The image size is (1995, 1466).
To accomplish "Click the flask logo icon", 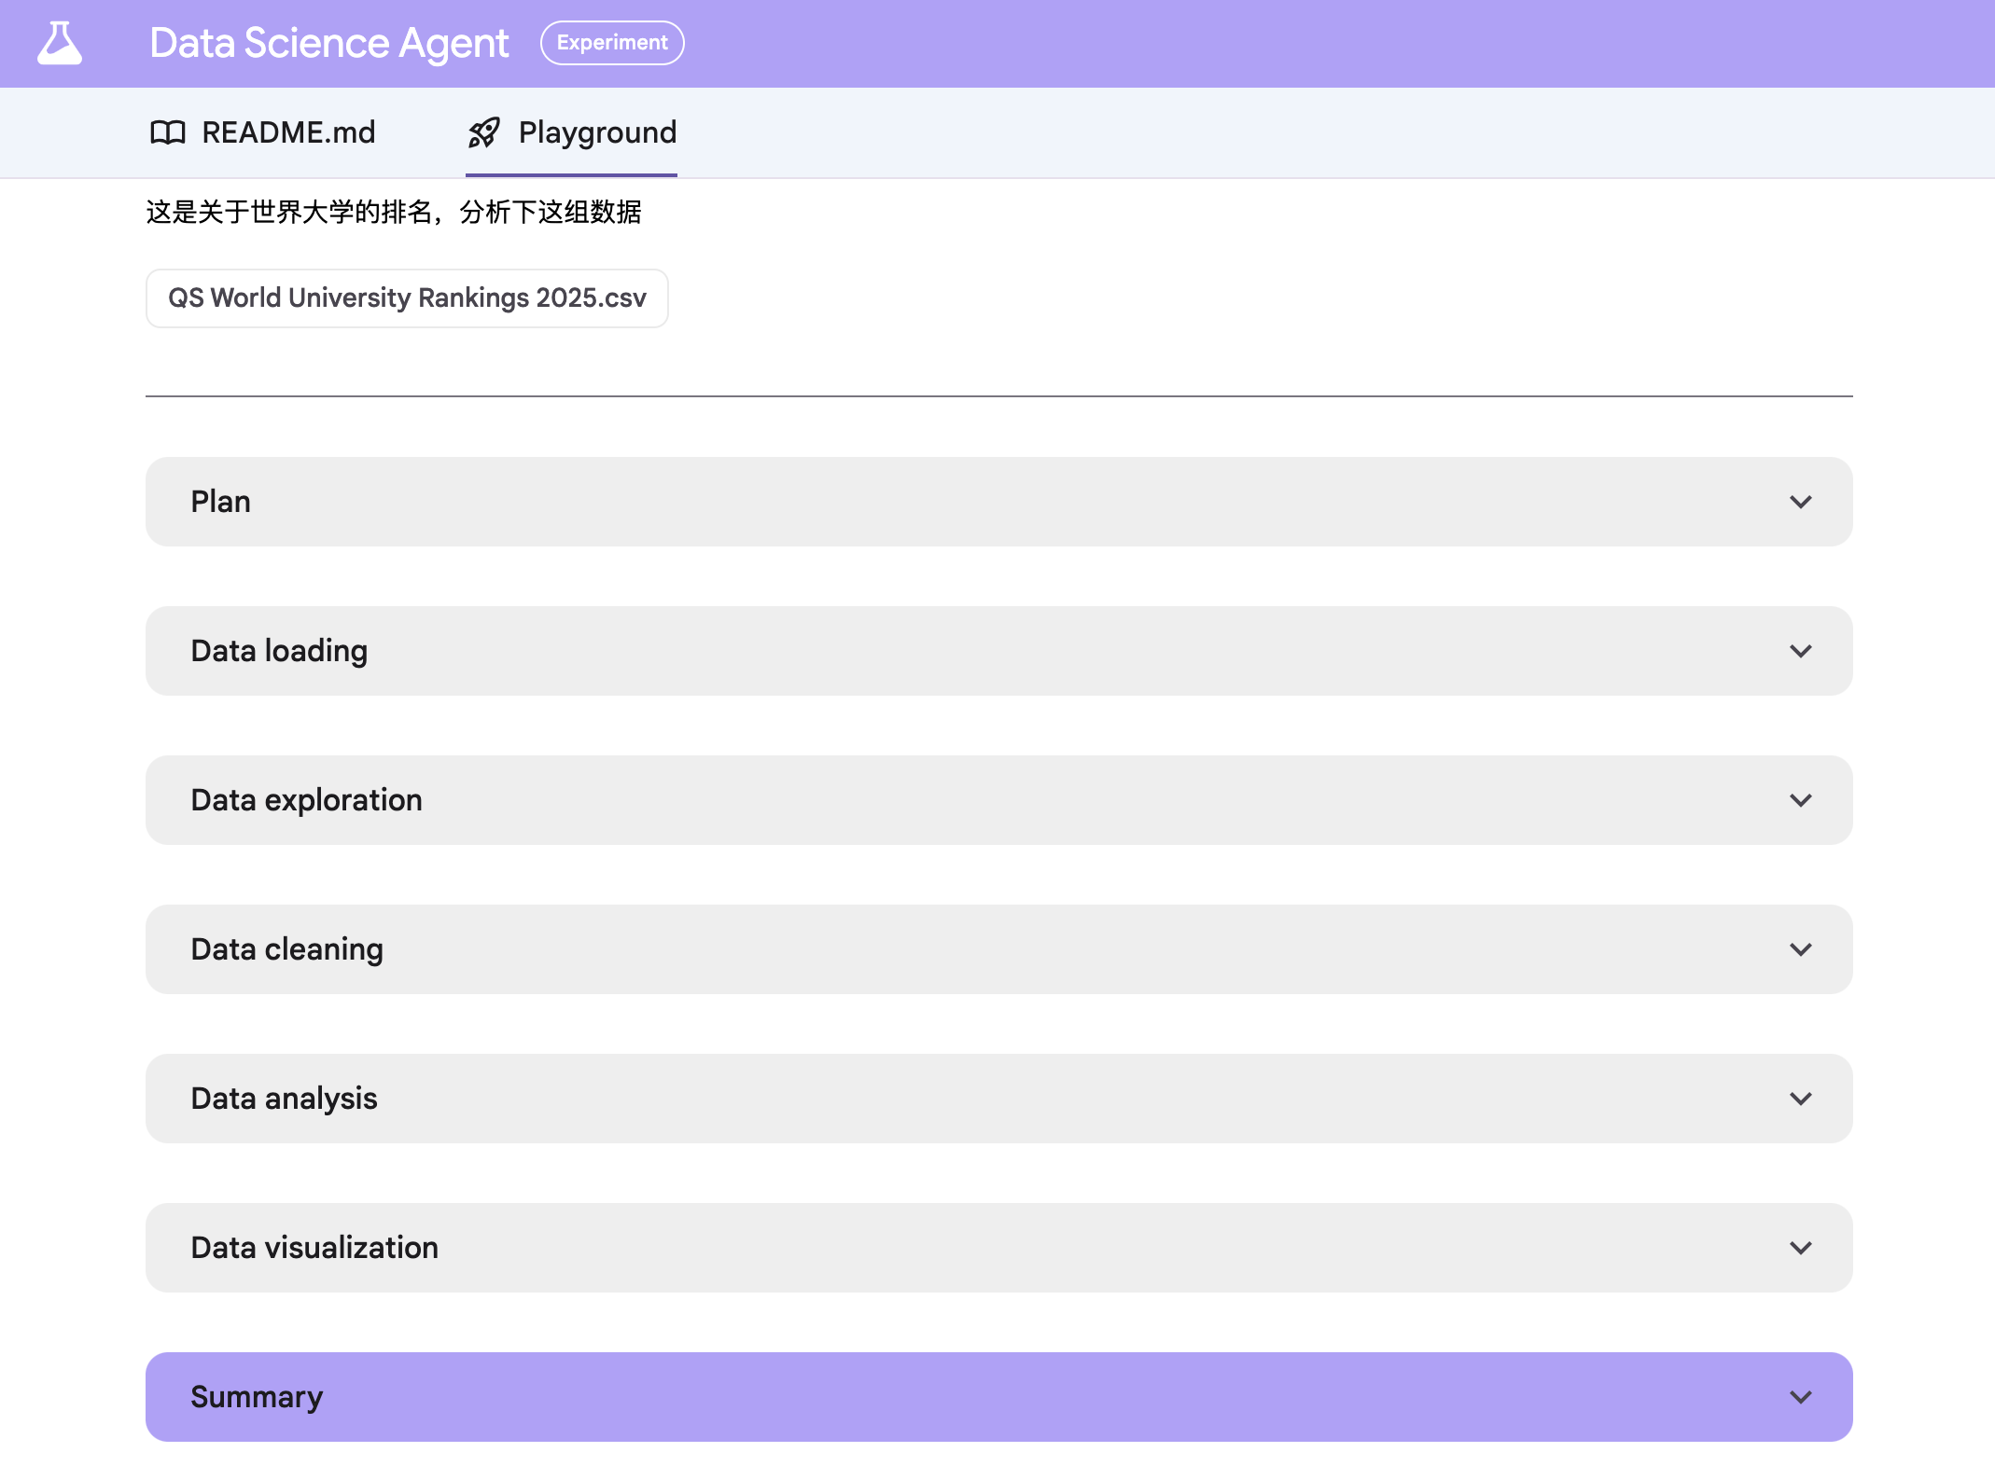I will coord(60,43).
